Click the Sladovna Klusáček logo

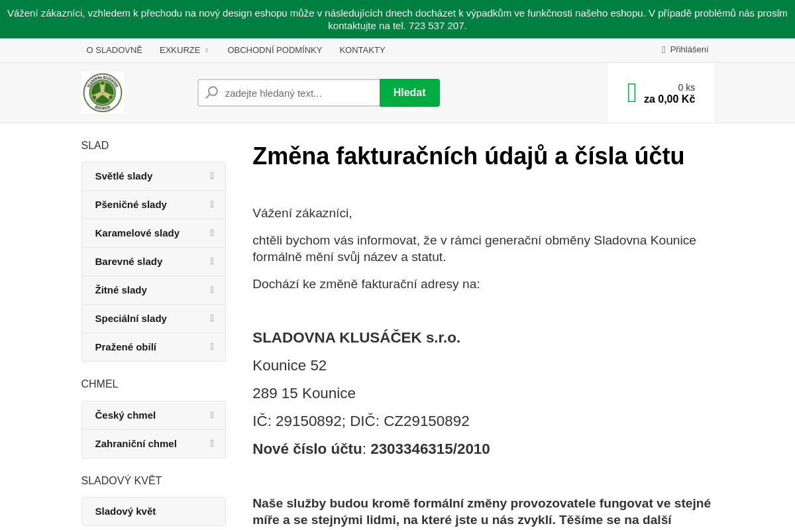click(x=102, y=93)
